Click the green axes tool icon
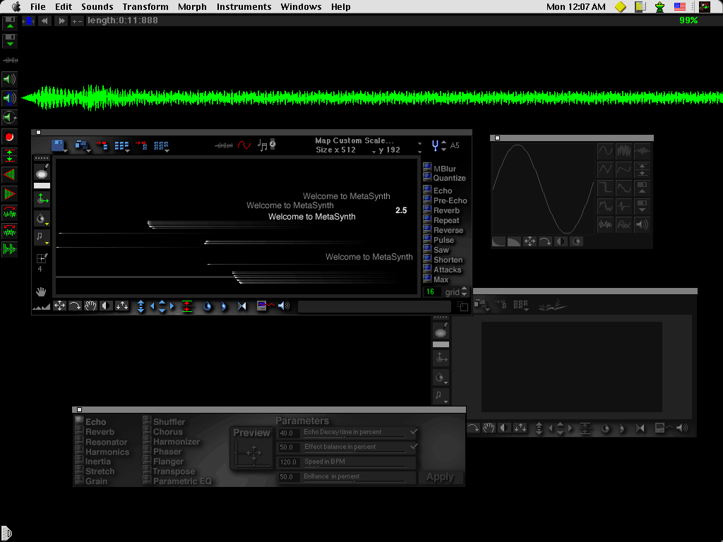Screen dimensions: 723x542 click(42, 199)
